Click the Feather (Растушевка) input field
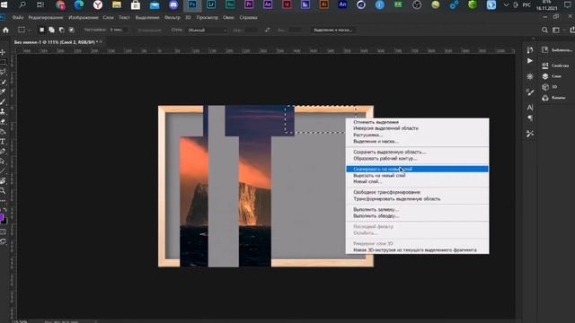The image size is (575, 323). pos(118,30)
